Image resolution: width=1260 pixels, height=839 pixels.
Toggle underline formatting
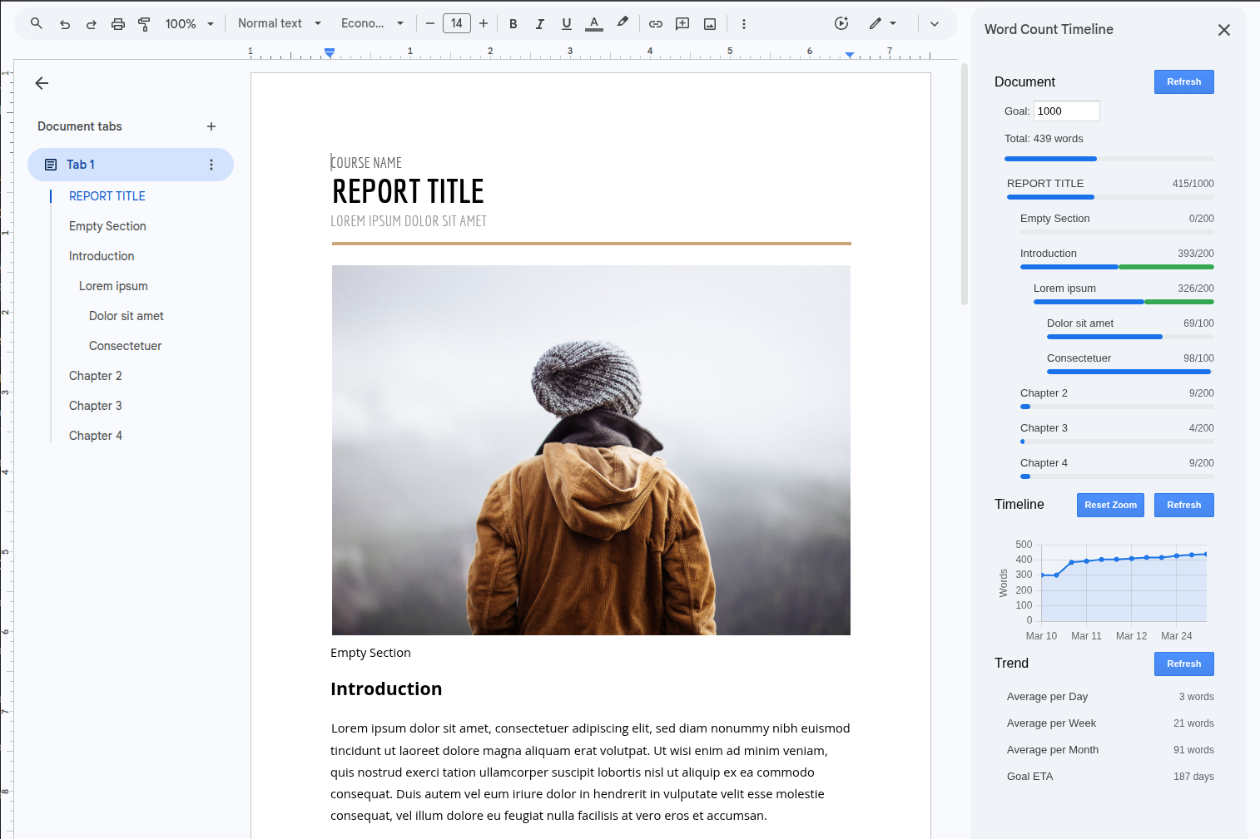coord(566,23)
